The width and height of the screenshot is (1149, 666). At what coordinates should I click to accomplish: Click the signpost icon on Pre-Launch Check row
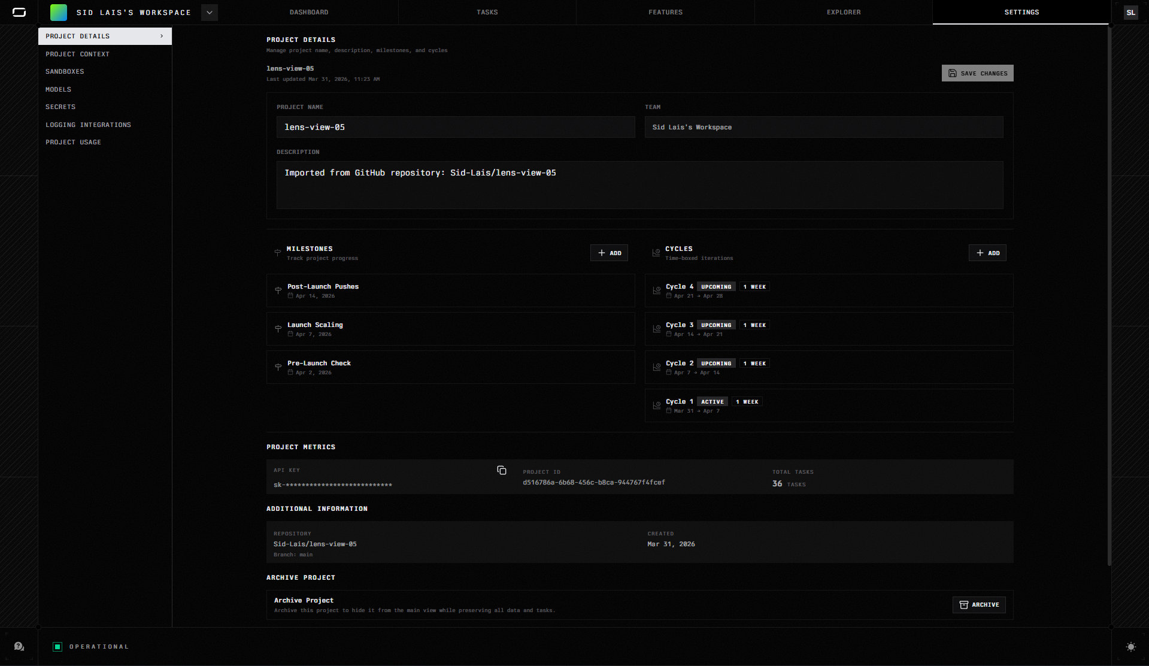point(278,367)
